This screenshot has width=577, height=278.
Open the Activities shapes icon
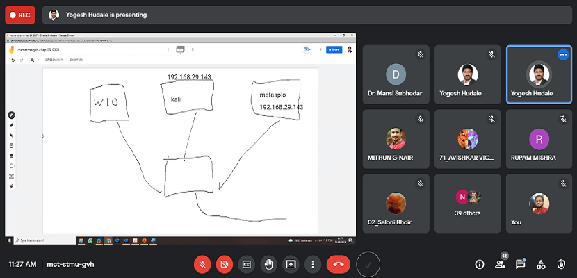click(541, 264)
